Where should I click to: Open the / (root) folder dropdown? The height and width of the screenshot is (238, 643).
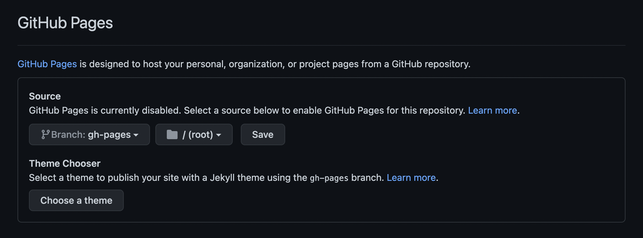coord(194,134)
